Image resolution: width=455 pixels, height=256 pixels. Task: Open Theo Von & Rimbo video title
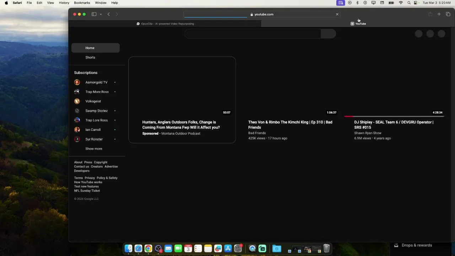(x=290, y=125)
